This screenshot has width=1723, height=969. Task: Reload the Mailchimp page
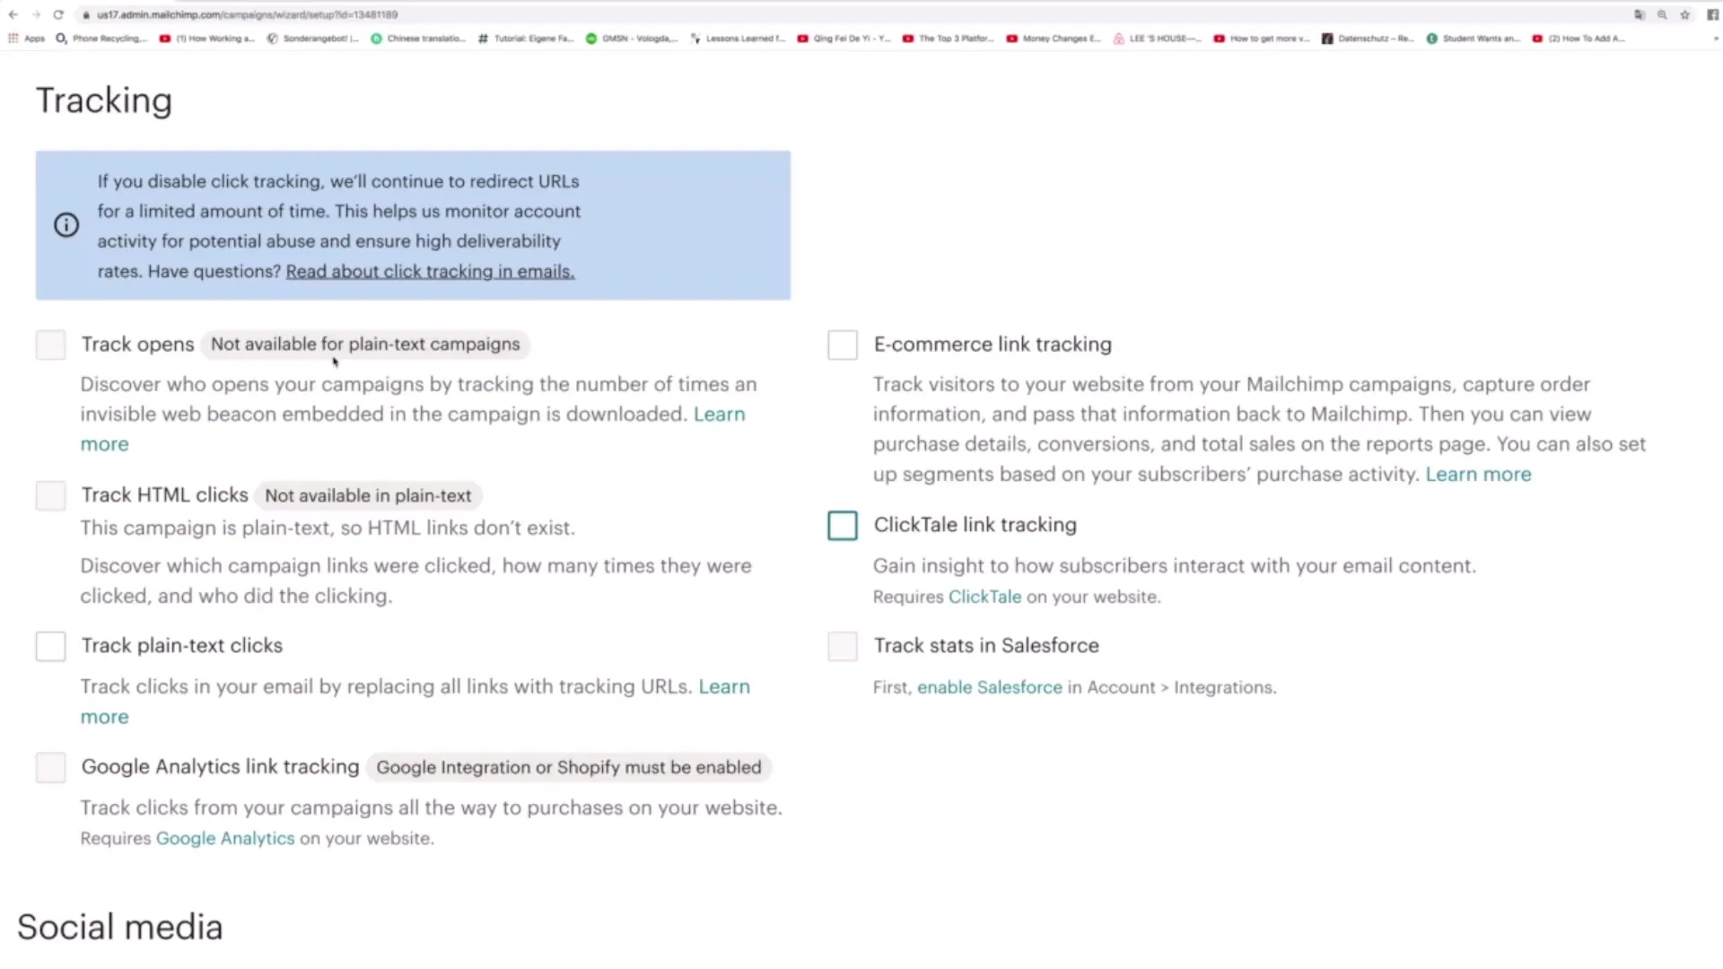pyautogui.click(x=58, y=14)
